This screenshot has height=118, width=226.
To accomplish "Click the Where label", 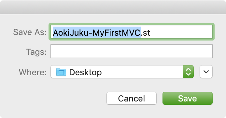I will click(33, 72).
